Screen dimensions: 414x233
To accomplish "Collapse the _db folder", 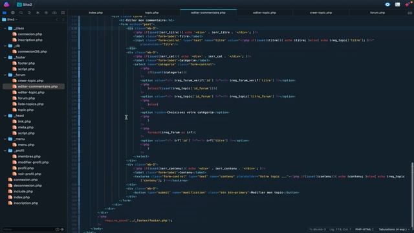I will [5, 46].
